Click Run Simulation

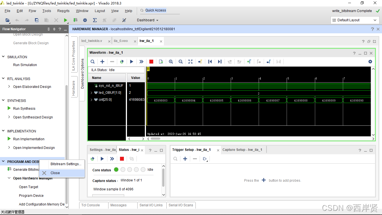click(25, 65)
